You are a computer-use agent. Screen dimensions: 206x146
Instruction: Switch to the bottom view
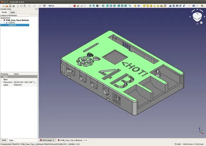pyautogui.click(x=122, y=6)
